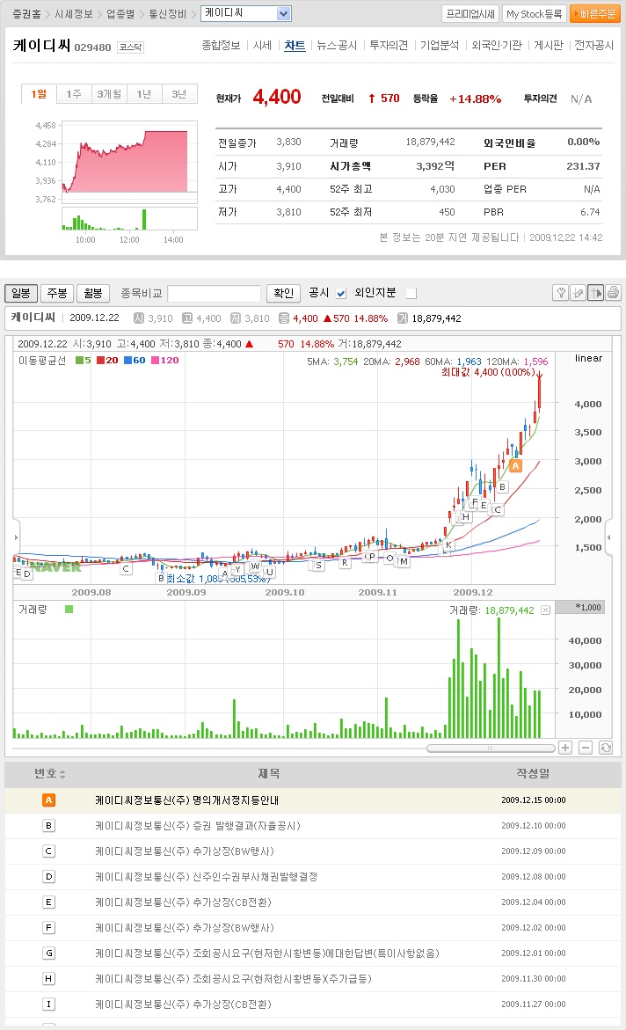Toggle the crosshair cursor tool icon
Viewport: 626px width, 1030px height.
tap(596, 292)
